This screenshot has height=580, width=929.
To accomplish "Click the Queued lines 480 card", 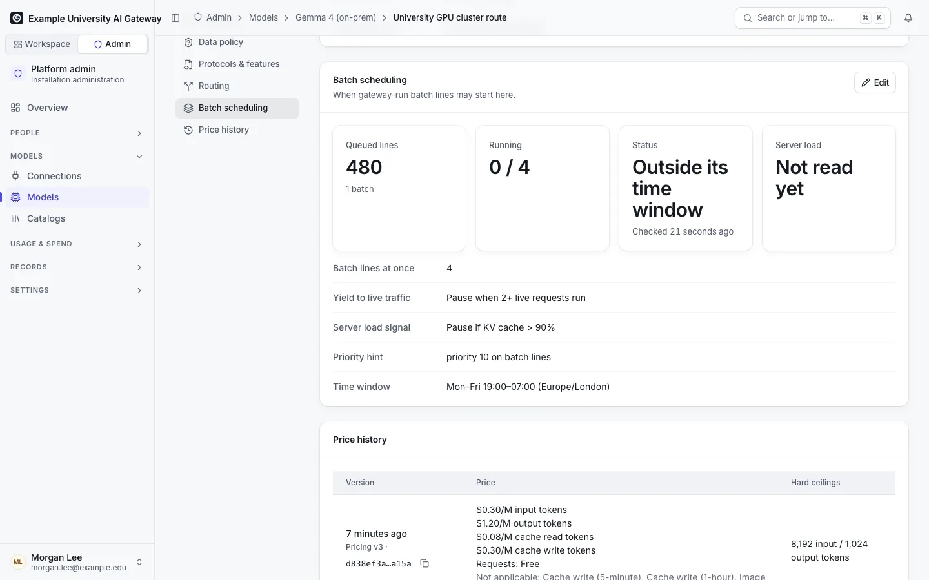I will (x=399, y=188).
